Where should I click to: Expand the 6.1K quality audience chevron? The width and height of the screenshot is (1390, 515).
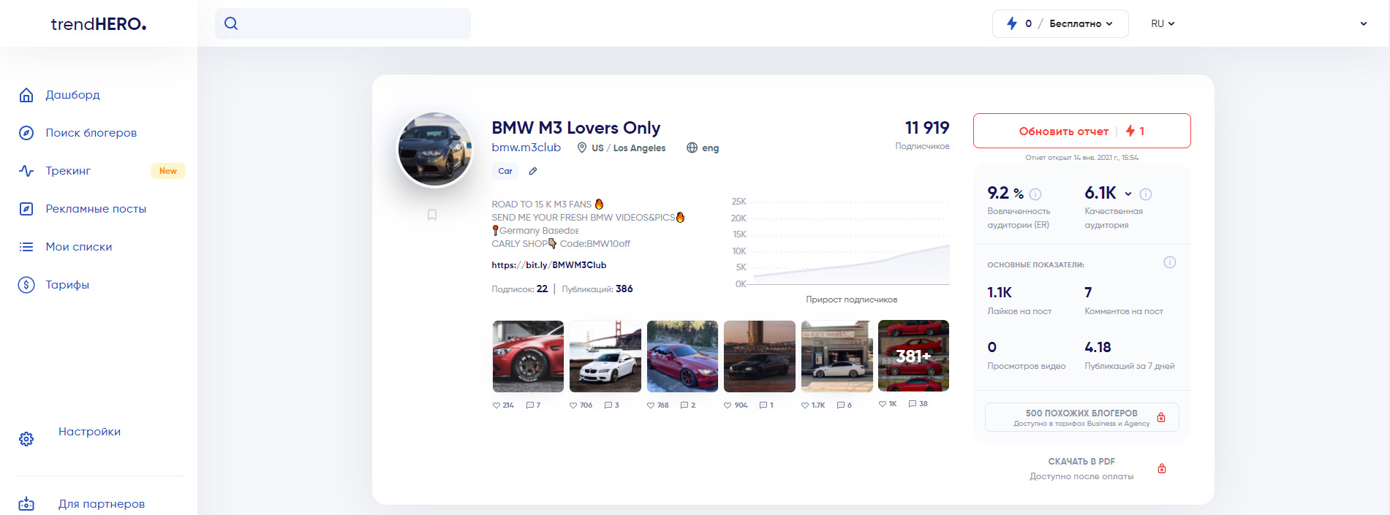click(x=1128, y=194)
